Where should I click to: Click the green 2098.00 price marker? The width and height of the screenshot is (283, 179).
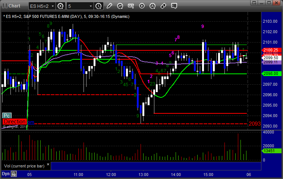(271, 73)
